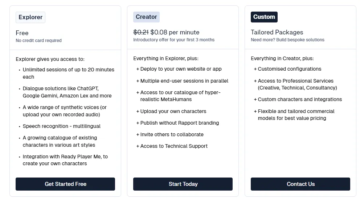
Task: Click Multiple end-user sessions in parallel item
Action: tap(182, 81)
